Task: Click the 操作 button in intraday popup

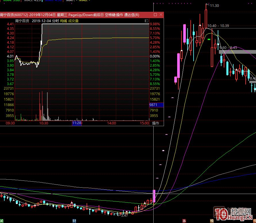Action: 156,123
